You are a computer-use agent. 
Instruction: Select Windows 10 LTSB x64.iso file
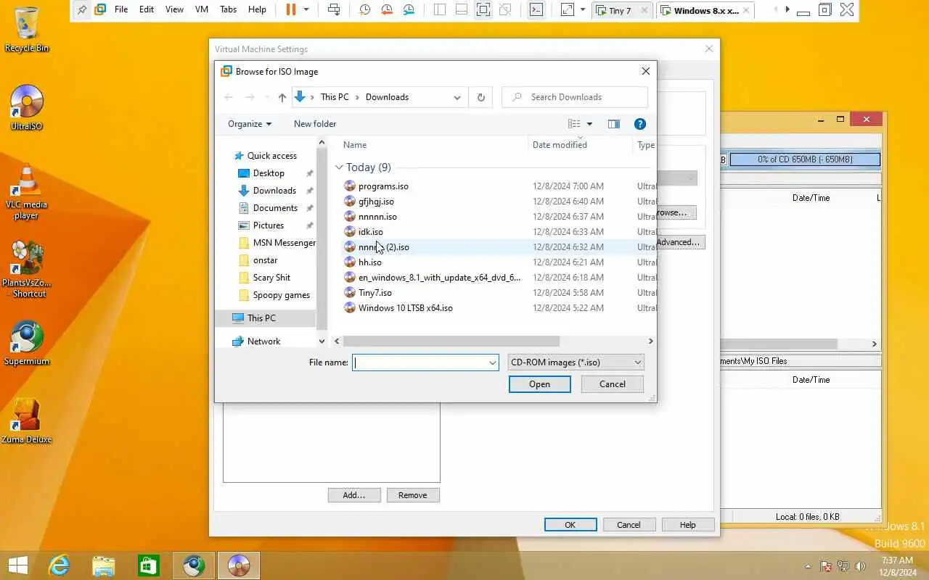click(405, 308)
